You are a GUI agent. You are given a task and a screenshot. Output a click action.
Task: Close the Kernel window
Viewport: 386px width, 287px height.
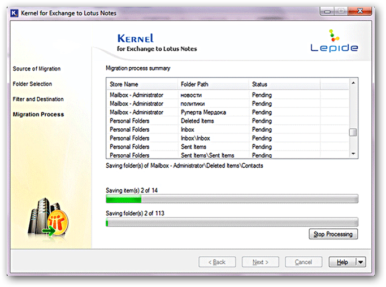tap(359, 11)
